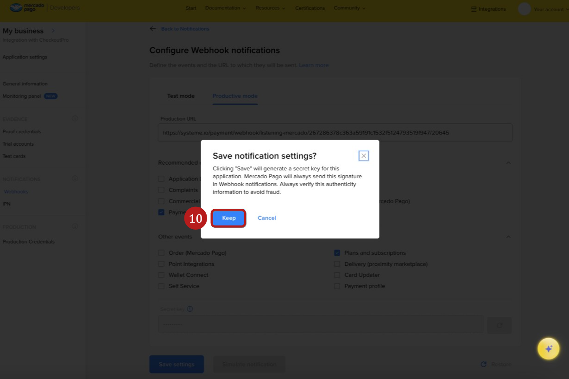Screen dimensions: 569x379
Task: Close the dialog with X icon
Action: (364, 156)
